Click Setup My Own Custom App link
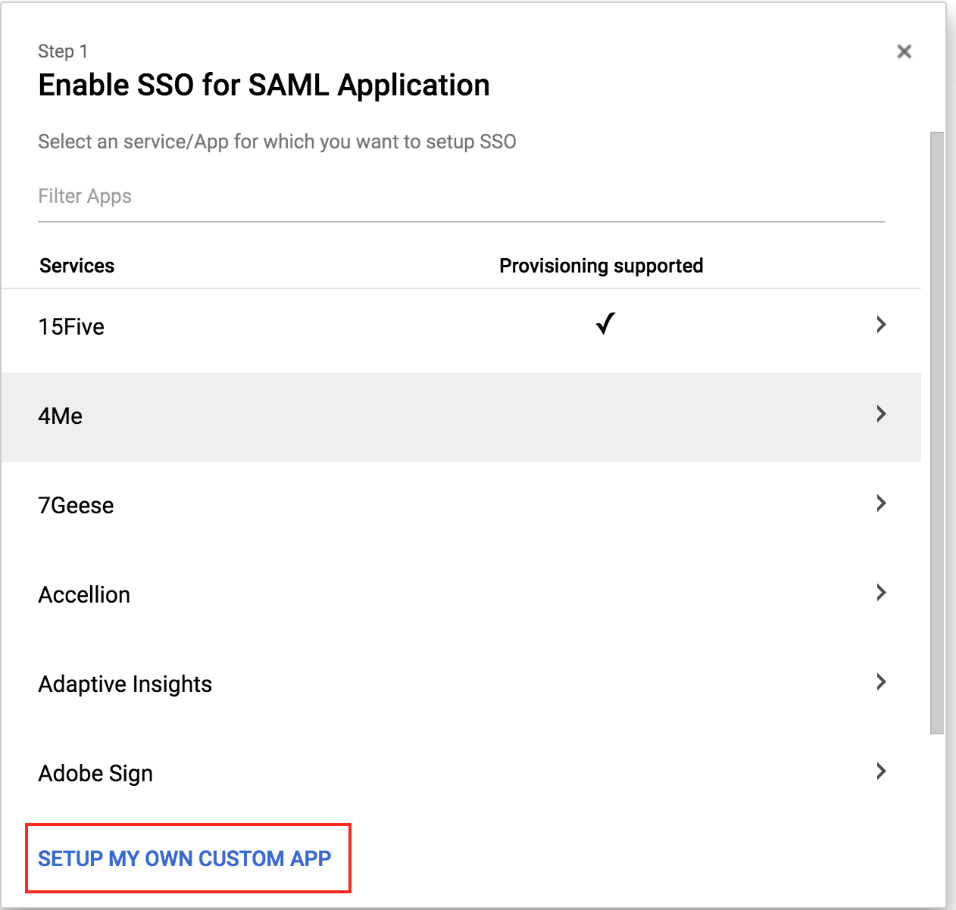This screenshot has width=956, height=910. coord(185,859)
